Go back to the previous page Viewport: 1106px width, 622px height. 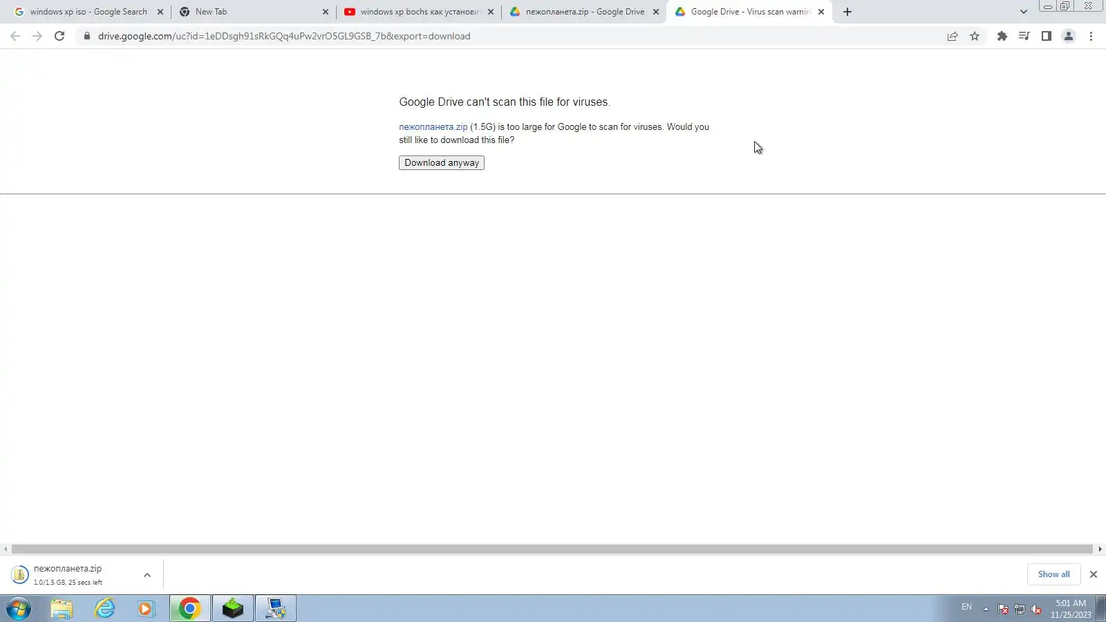click(x=15, y=36)
